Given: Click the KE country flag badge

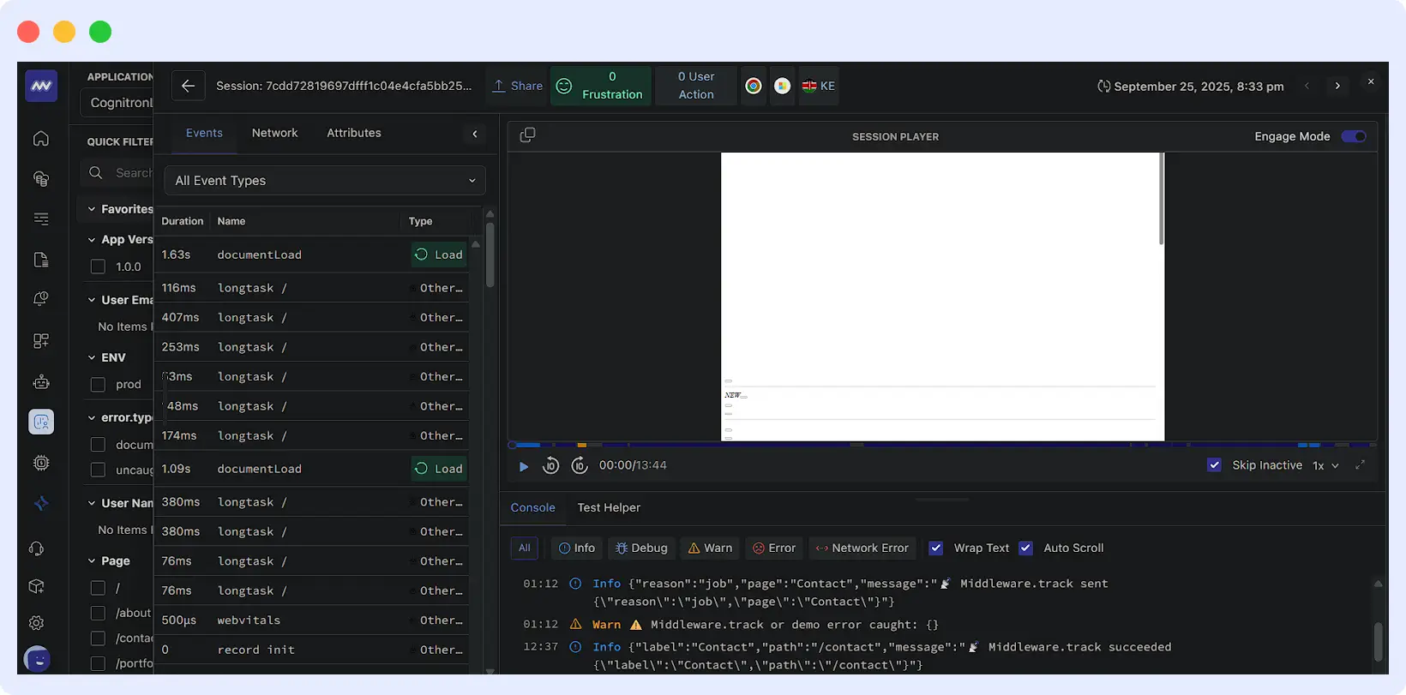Looking at the screenshot, I should [819, 86].
